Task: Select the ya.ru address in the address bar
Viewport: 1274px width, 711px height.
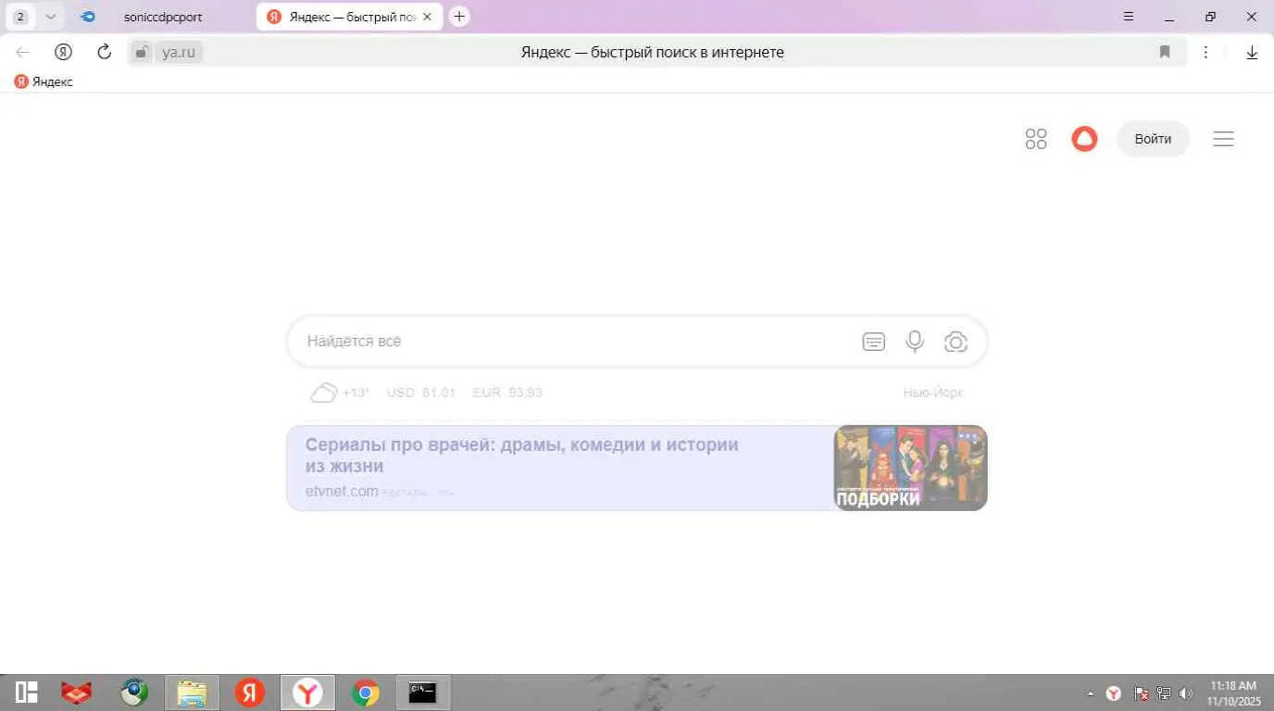Action: pyautogui.click(x=179, y=52)
